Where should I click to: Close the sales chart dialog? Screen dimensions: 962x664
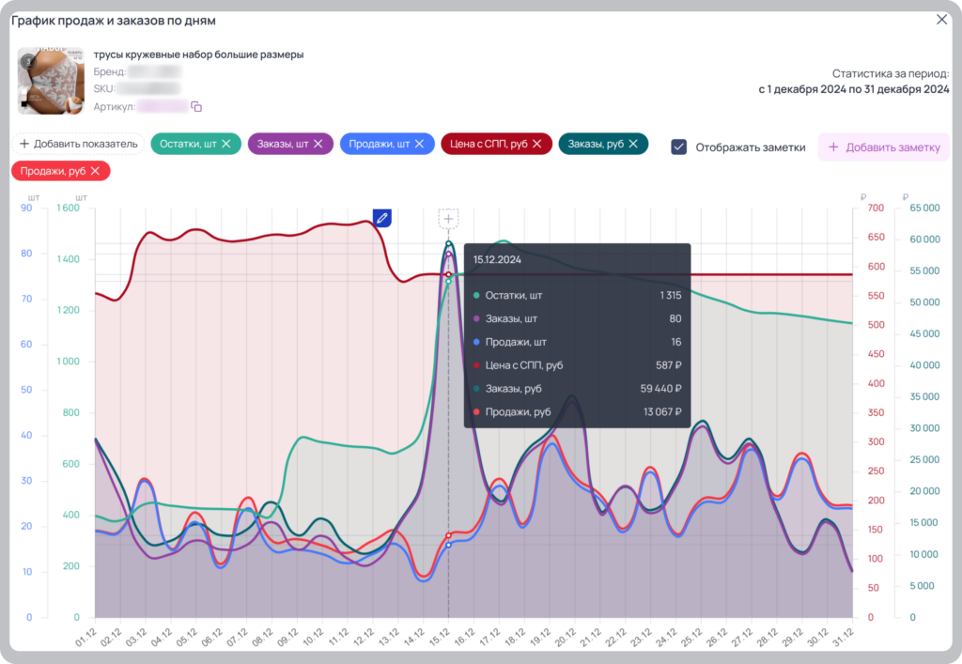941,20
